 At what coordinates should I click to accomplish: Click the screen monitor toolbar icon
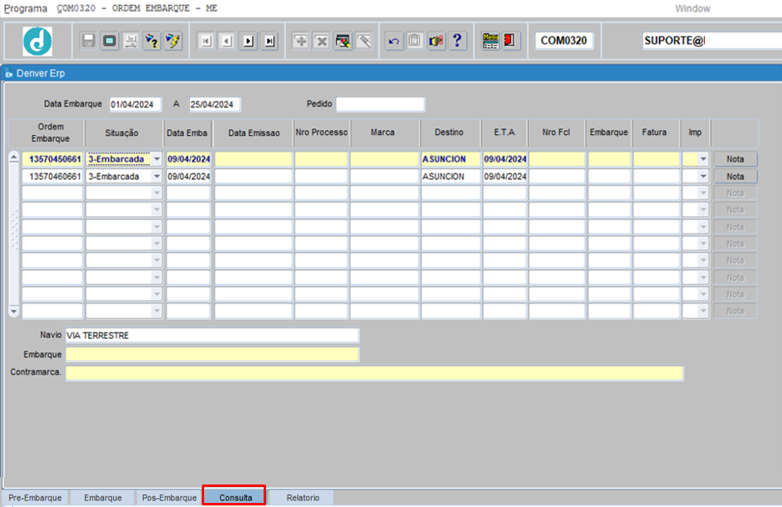tap(110, 41)
